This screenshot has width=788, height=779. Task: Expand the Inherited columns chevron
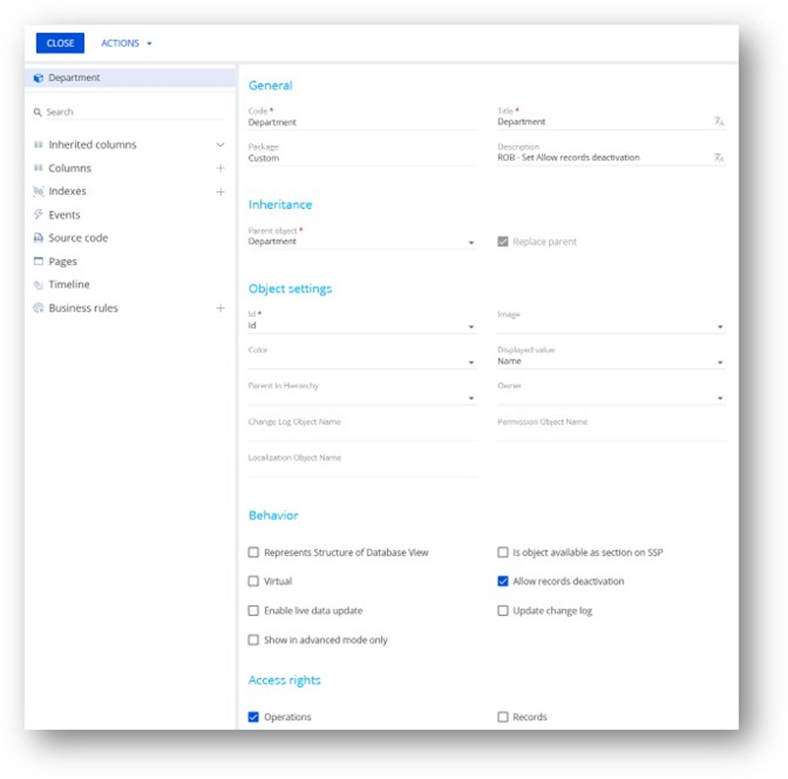pyautogui.click(x=221, y=145)
